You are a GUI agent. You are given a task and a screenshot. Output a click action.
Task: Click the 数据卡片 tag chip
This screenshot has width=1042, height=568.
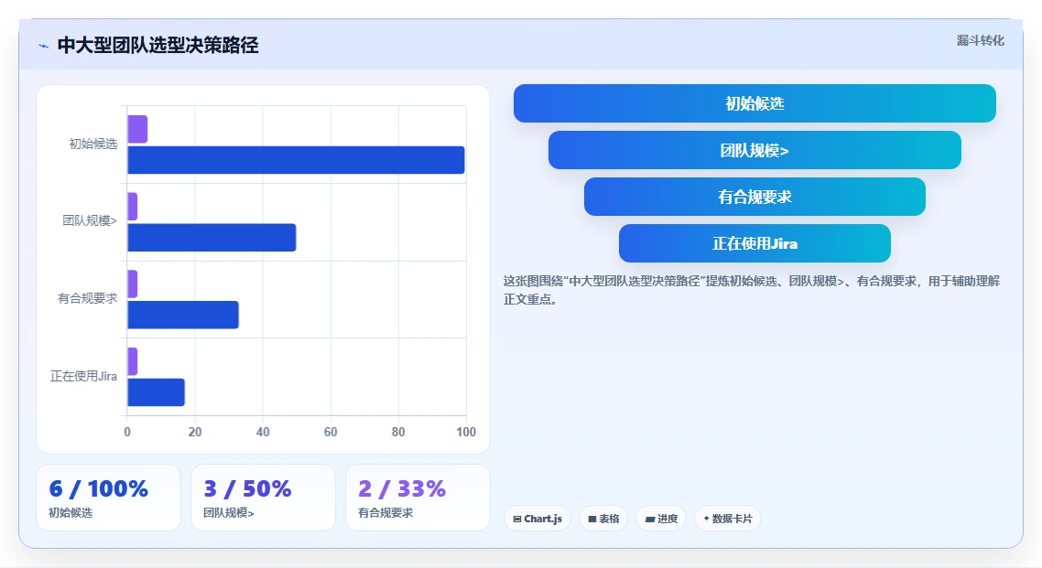[x=728, y=519]
